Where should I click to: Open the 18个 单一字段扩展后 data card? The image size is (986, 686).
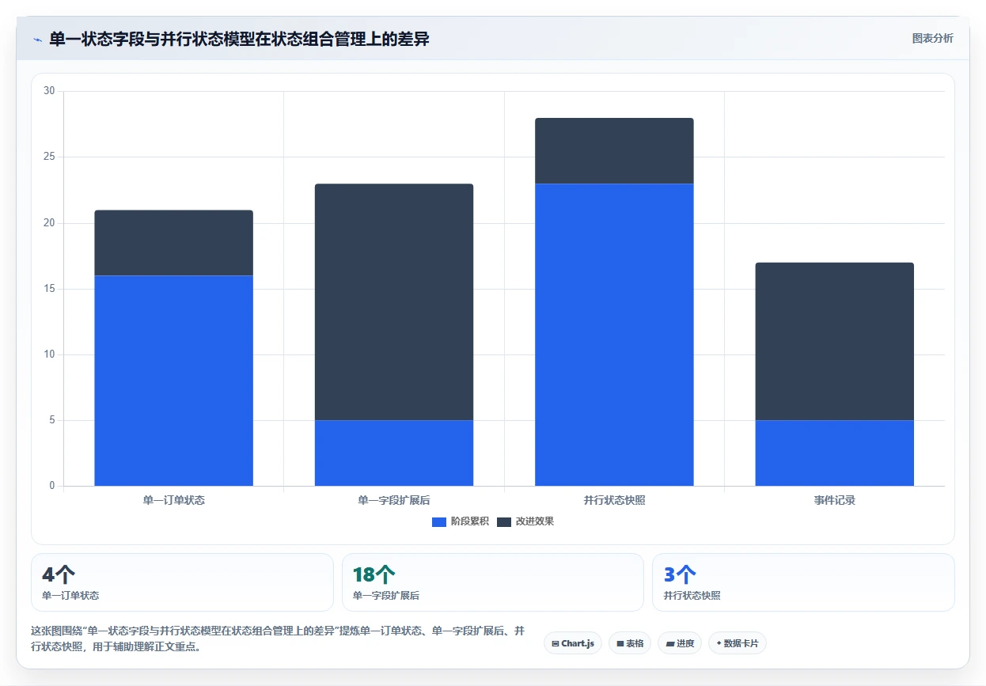[x=493, y=582]
